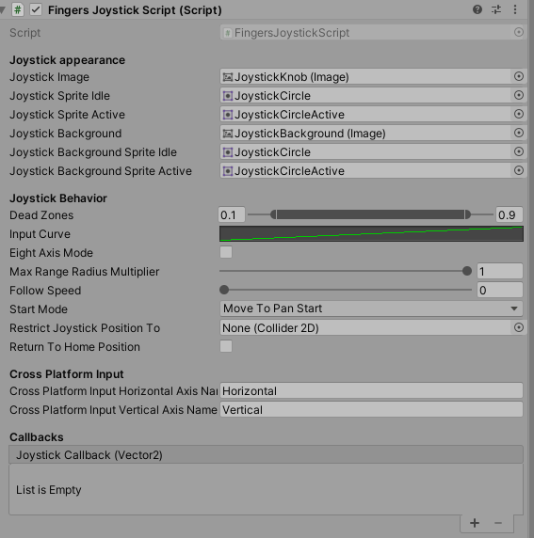Click the Dead Zones minimum value 0.1
The image size is (534, 538).
(232, 214)
